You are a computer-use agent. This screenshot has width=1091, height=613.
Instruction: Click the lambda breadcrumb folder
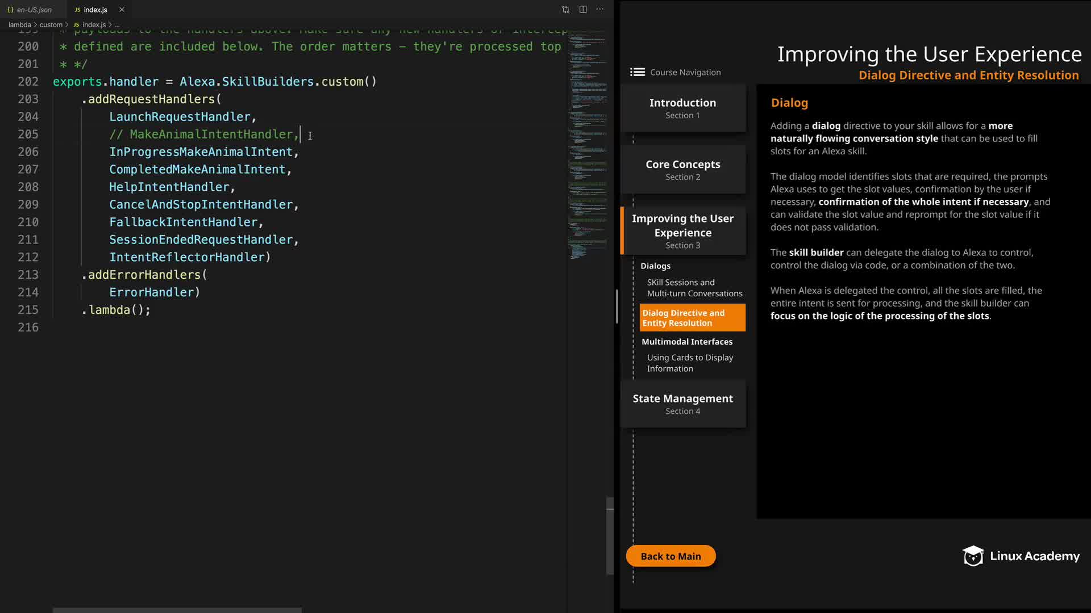pyautogui.click(x=20, y=25)
